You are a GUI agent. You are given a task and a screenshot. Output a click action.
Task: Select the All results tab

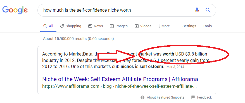(48, 26)
